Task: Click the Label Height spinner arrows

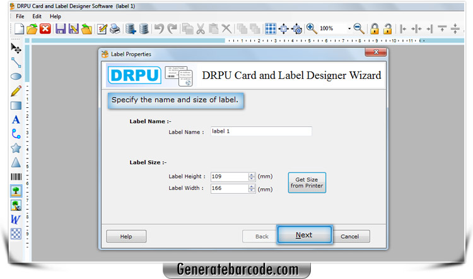Action: (252, 177)
